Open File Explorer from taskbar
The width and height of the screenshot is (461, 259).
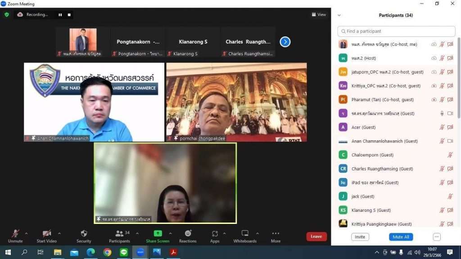[x=58, y=252]
